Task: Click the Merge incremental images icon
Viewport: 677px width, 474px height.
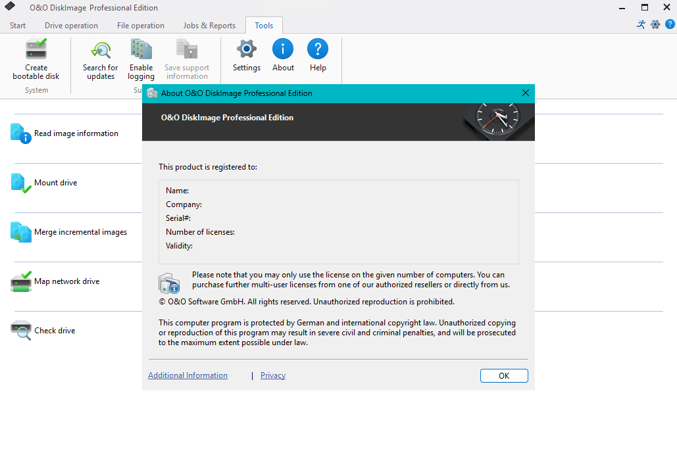Action: [21, 232]
